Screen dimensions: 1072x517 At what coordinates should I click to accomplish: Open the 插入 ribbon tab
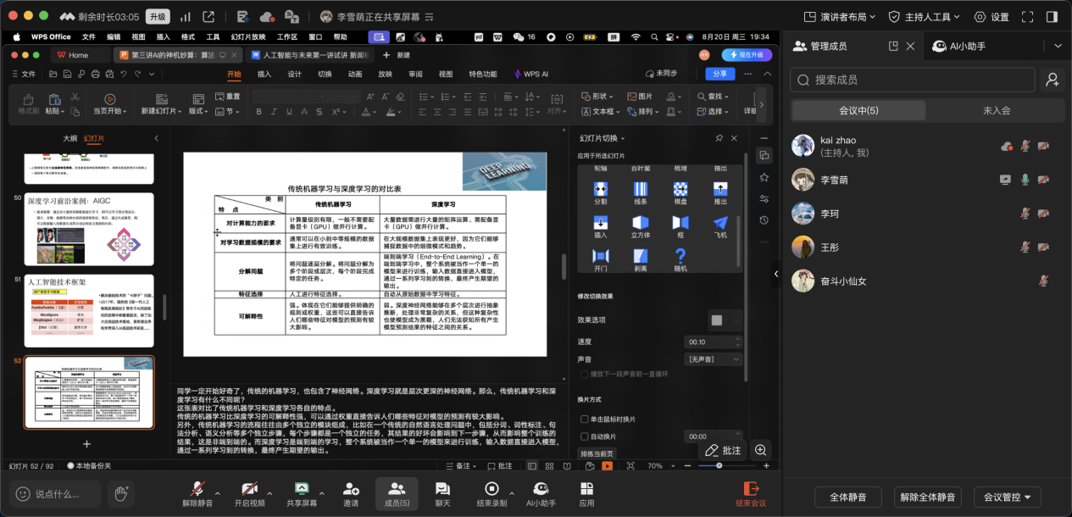[x=264, y=74]
